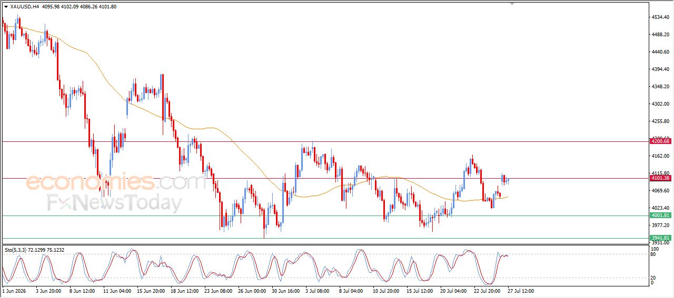This screenshot has width=674, height=298.
Task: Click the 8 Jul 04:00 time label
Action: coord(351,291)
